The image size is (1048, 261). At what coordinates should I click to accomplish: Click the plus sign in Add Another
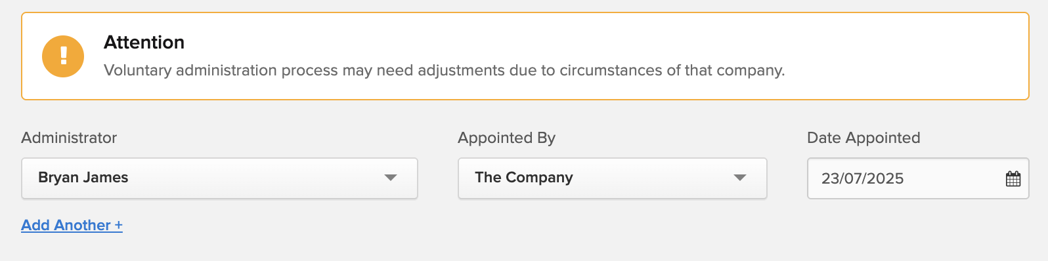[119, 225]
